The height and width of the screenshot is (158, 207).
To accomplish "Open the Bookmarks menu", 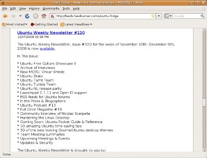I will 51,9.
